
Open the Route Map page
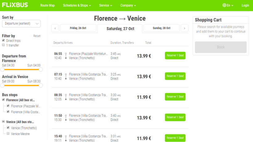tap(48, 5)
